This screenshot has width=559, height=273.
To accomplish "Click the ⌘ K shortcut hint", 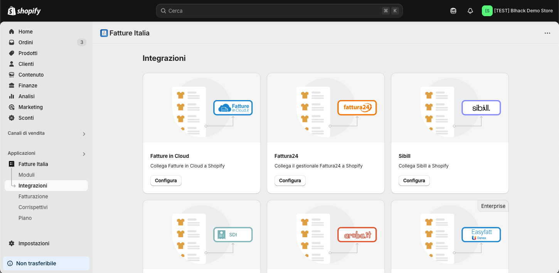I will click(390, 11).
